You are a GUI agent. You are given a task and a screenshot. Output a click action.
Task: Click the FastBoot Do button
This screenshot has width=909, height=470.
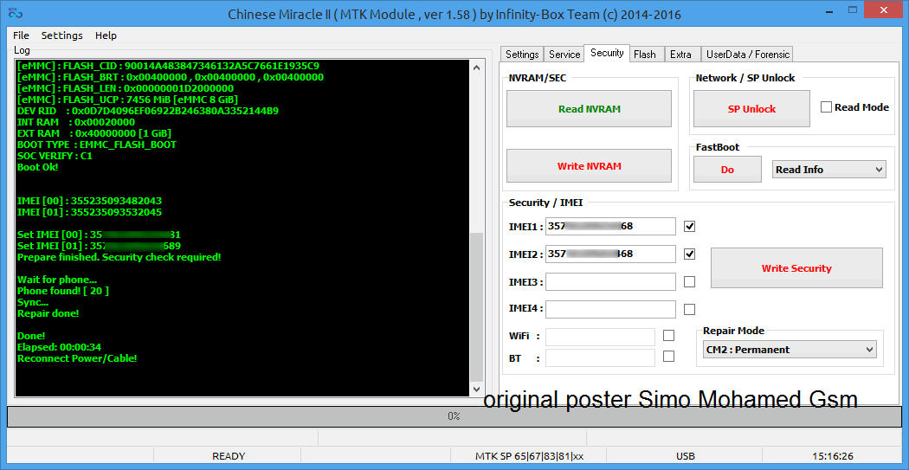click(727, 170)
